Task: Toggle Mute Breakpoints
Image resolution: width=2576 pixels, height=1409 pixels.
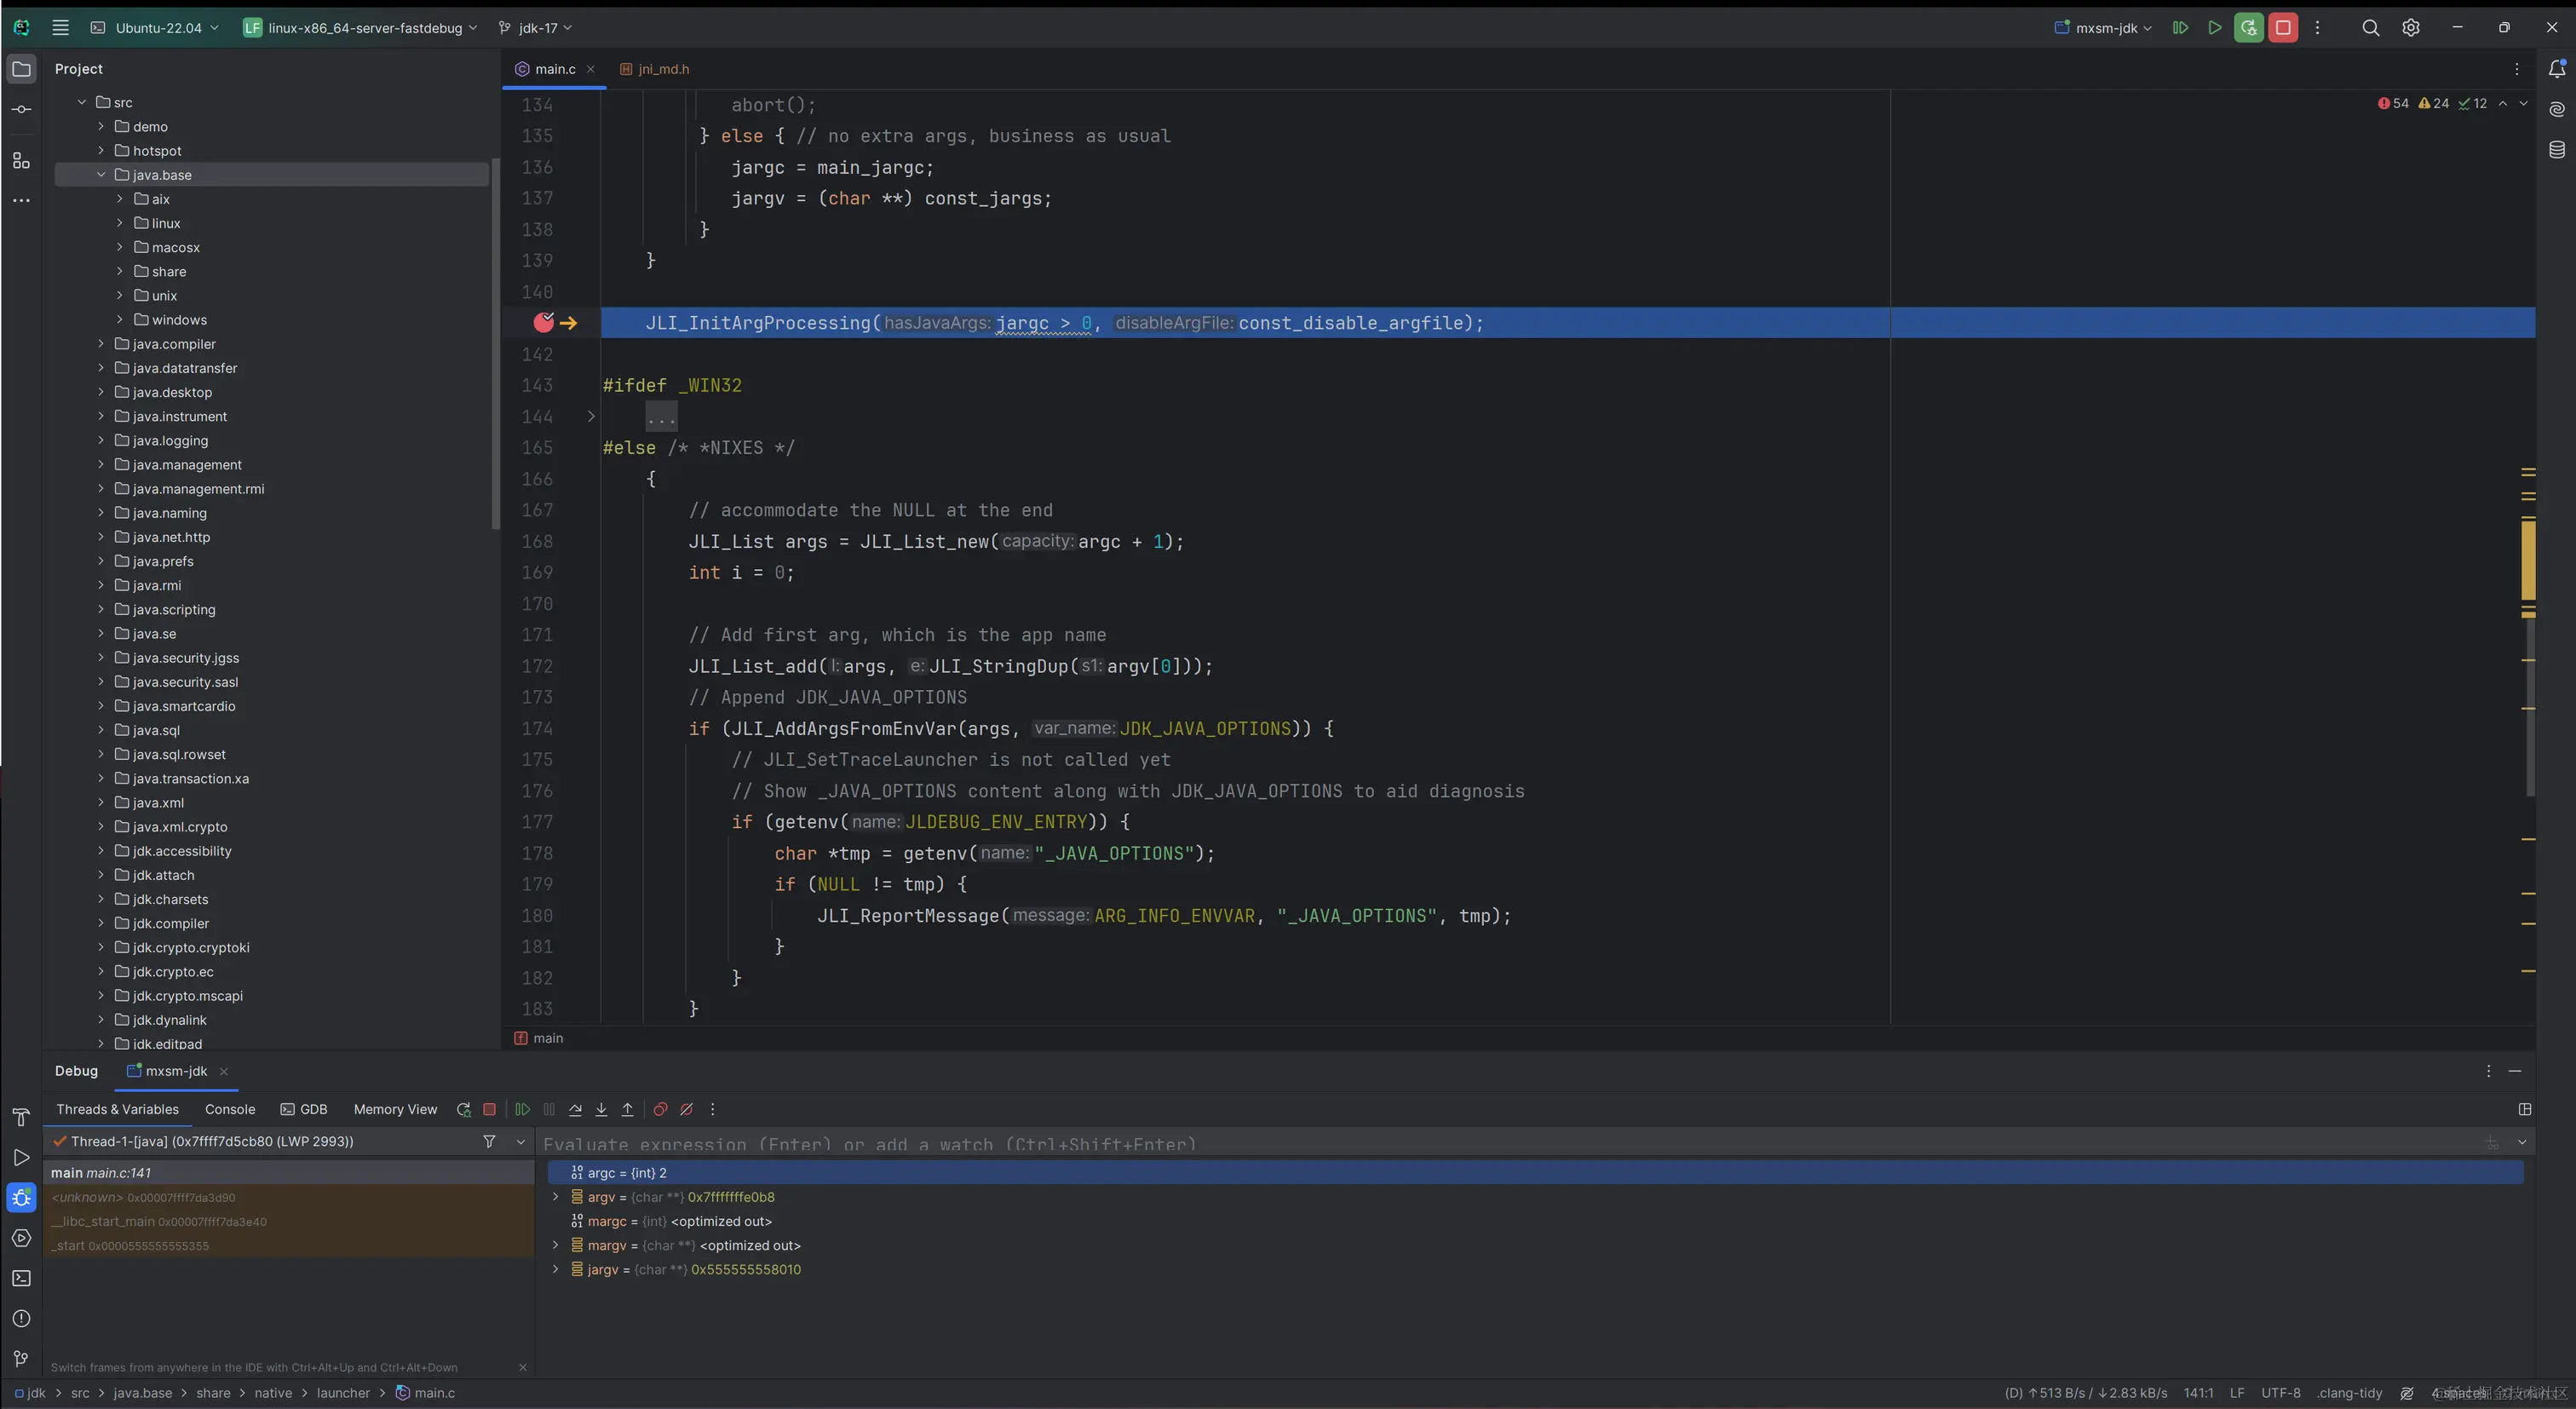Action: point(687,1109)
